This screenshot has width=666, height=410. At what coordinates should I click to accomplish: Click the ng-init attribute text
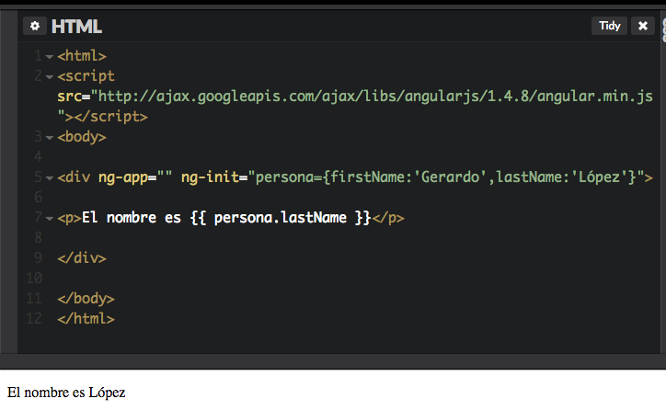pos(211,177)
